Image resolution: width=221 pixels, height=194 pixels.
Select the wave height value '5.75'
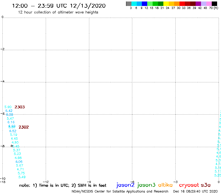[21, 173]
